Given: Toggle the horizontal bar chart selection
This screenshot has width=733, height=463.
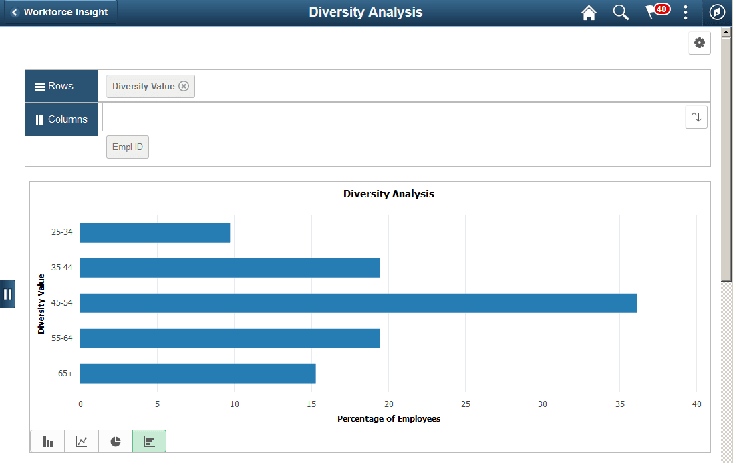Looking at the screenshot, I should click(x=149, y=441).
